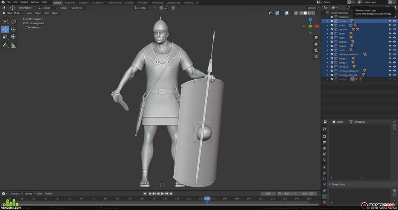Open the Object Constraints properties tab

click(x=324, y=191)
